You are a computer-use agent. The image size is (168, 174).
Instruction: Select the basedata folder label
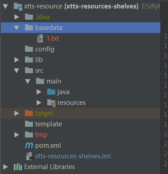click(49, 28)
